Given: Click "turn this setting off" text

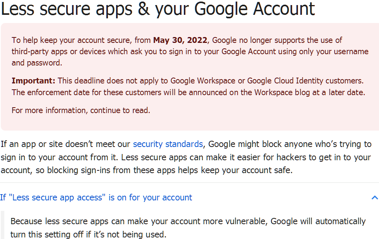Looking at the screenshot, I should (47, 234).
